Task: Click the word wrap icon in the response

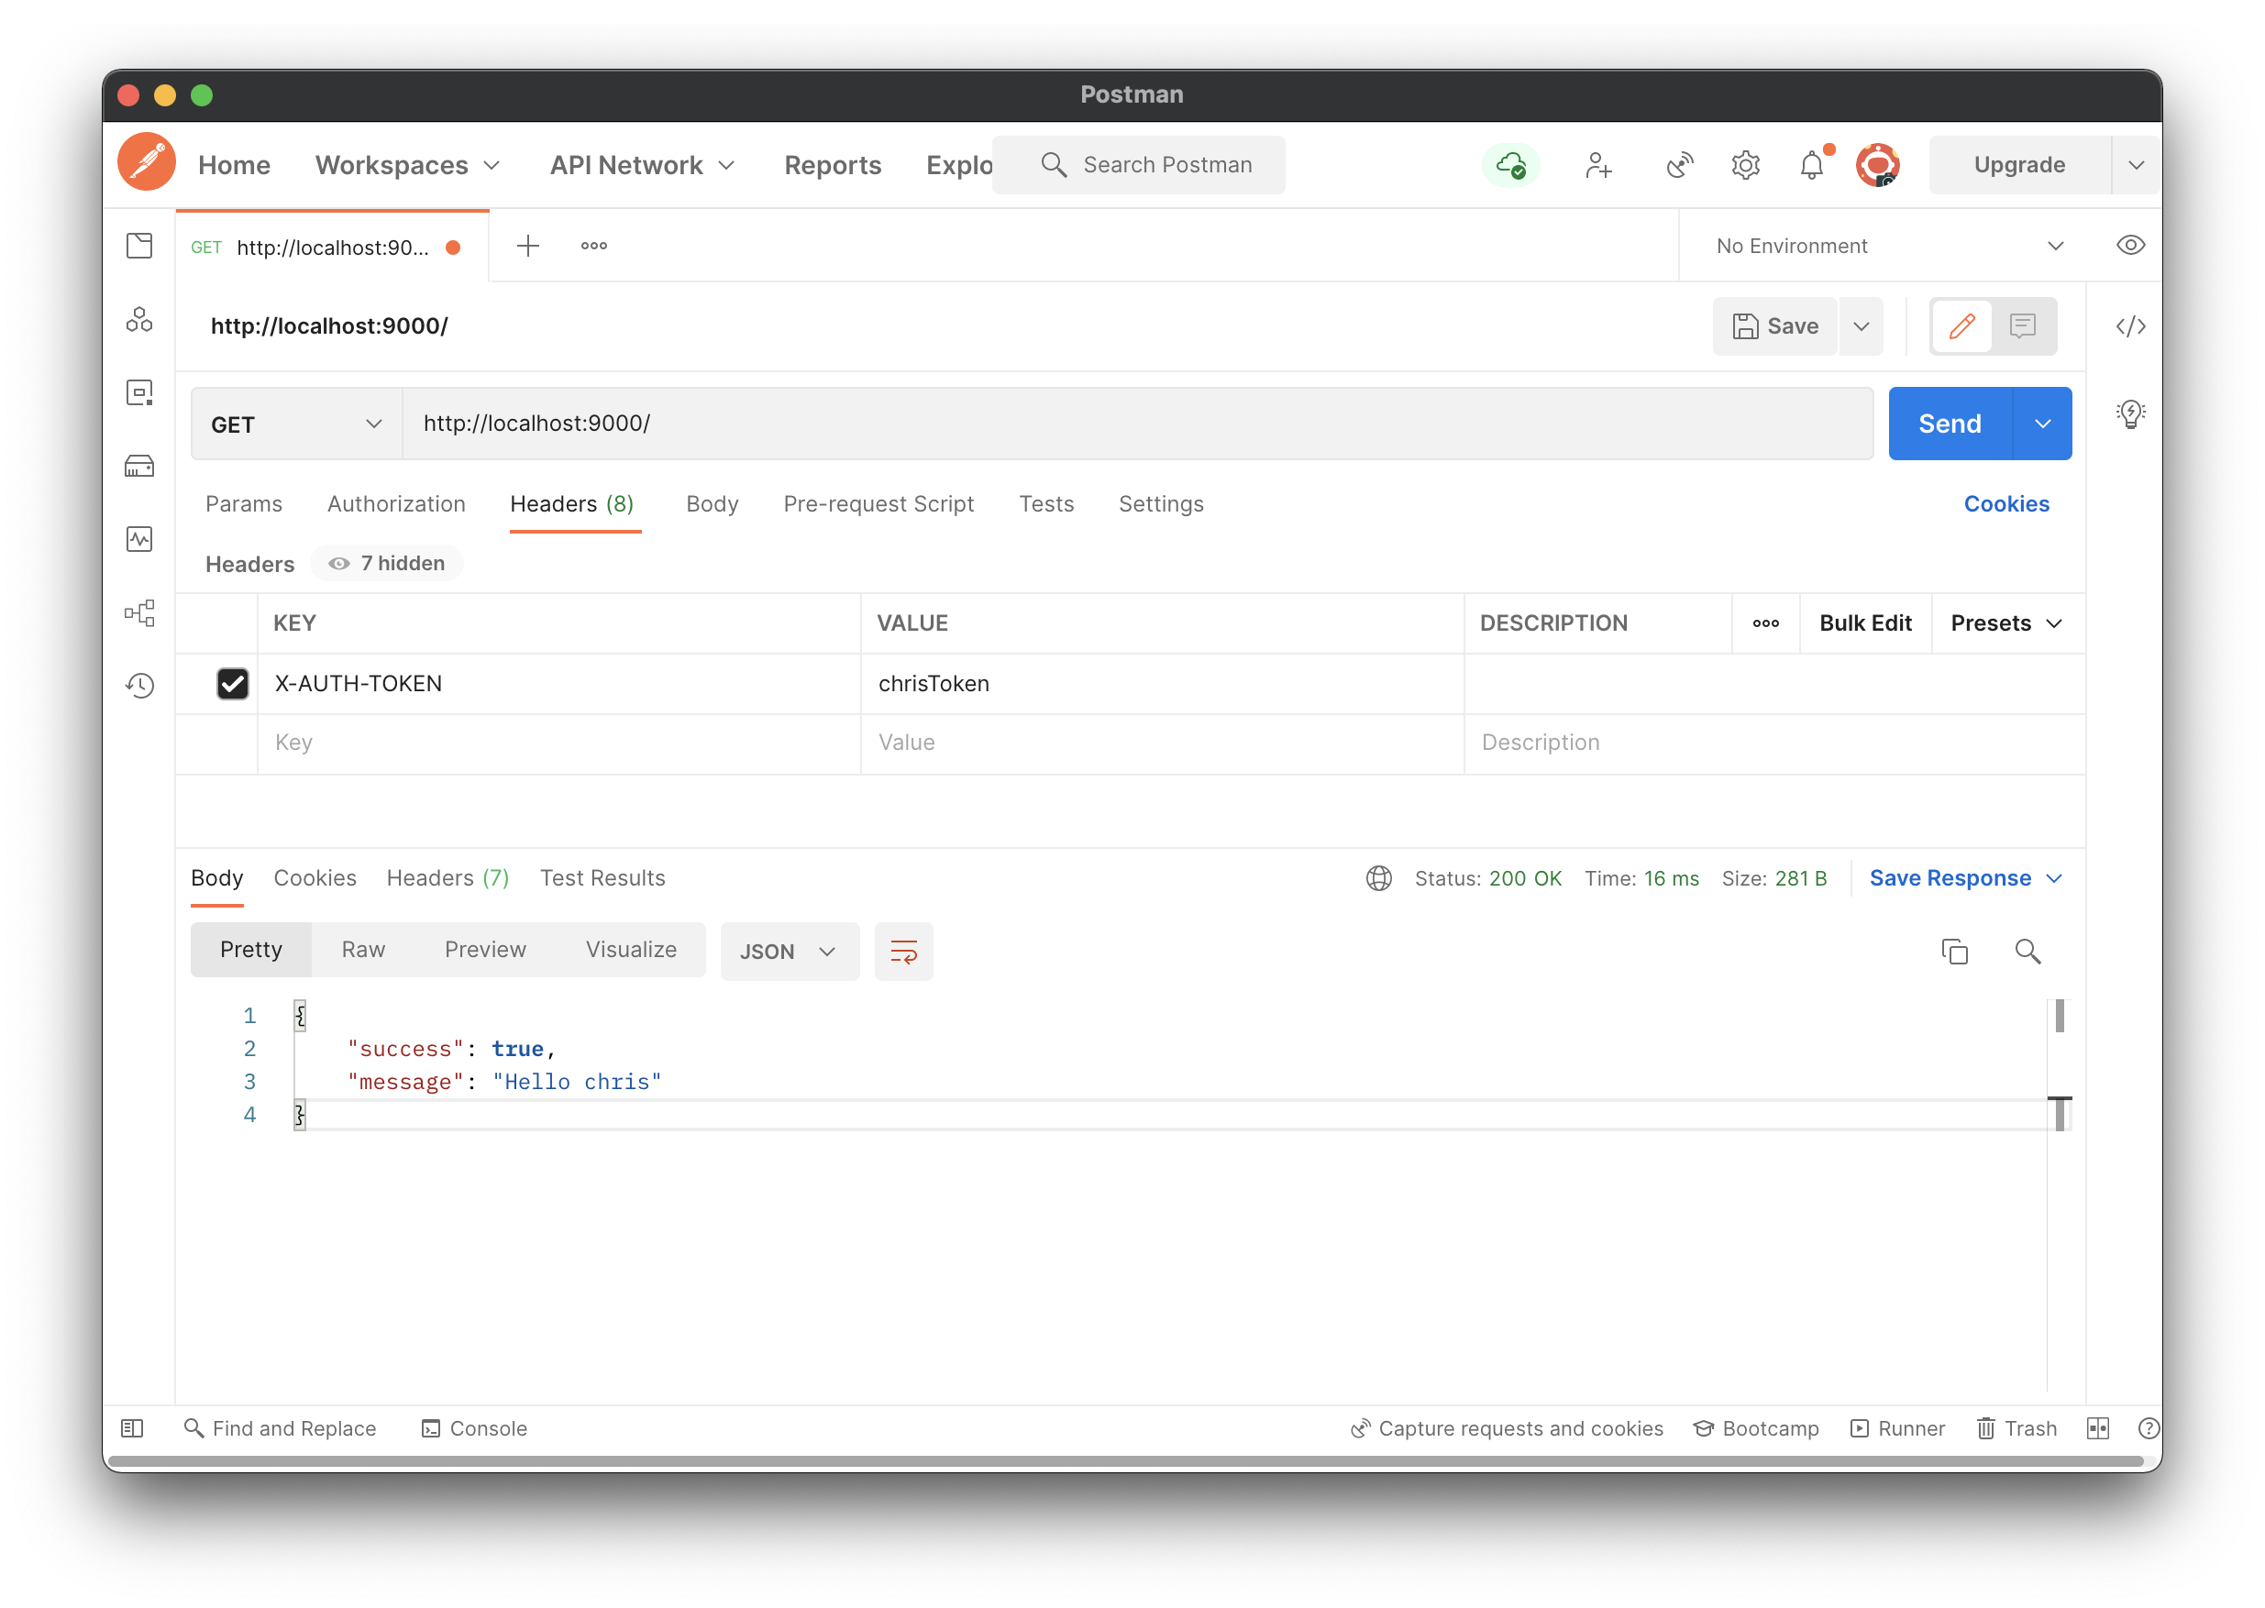Action: coord(903,952)
